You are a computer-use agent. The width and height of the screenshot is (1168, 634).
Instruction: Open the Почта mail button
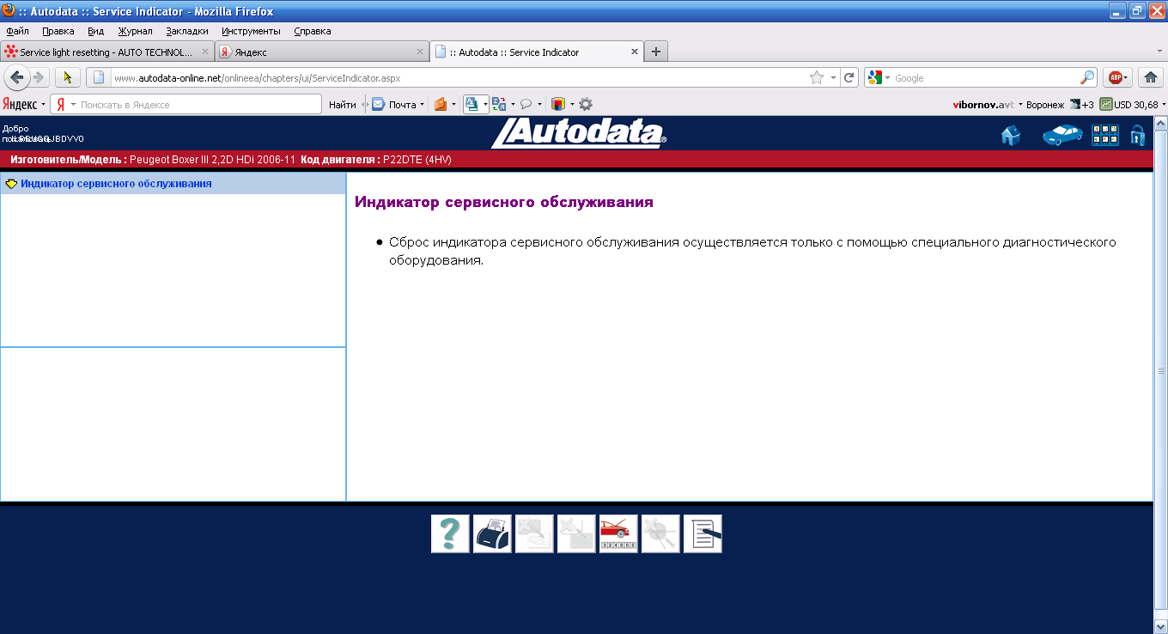(x=394, y=105)
